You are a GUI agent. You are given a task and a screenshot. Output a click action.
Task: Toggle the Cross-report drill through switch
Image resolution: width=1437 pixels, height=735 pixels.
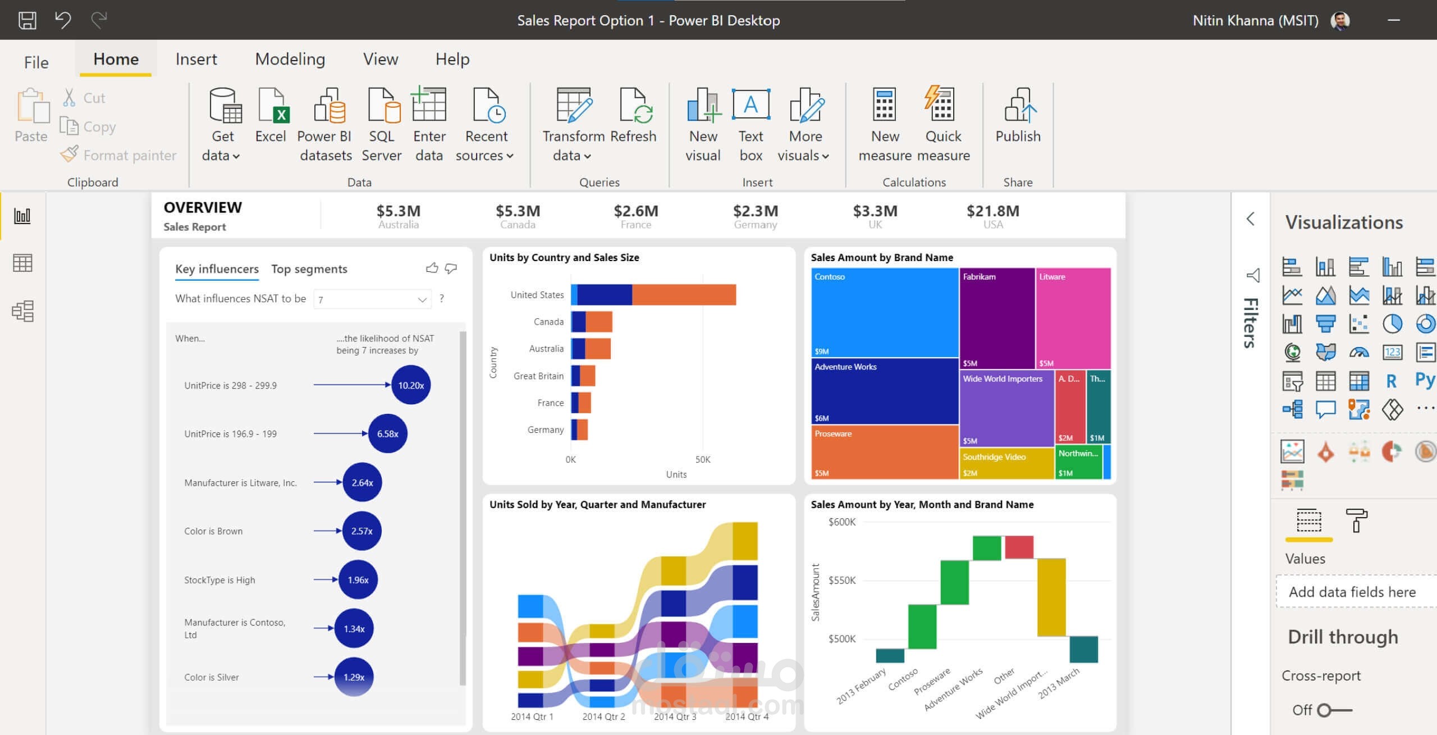click(x=1334, y=710)
